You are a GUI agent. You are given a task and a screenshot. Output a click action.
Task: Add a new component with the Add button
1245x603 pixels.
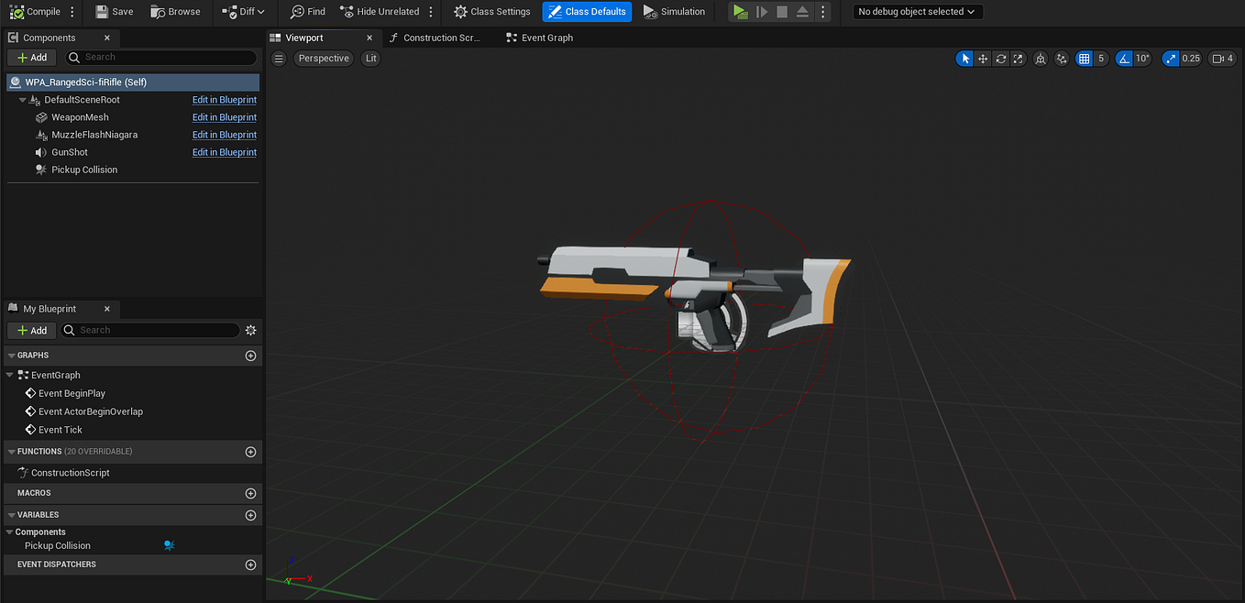31,57
